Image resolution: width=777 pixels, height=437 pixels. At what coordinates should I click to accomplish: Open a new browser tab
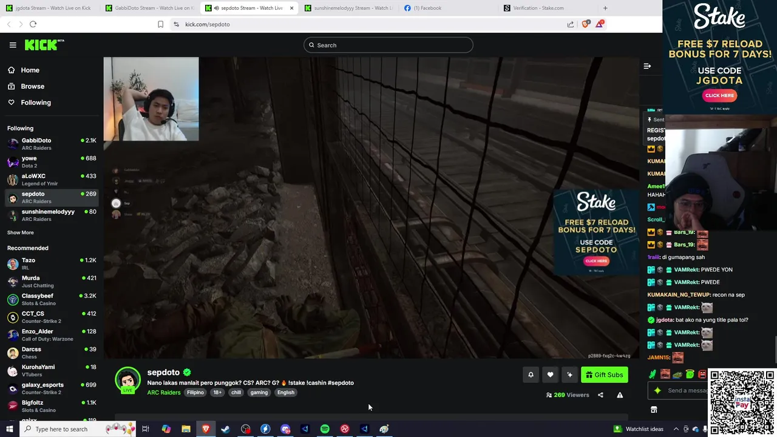[x=605, y=8]
